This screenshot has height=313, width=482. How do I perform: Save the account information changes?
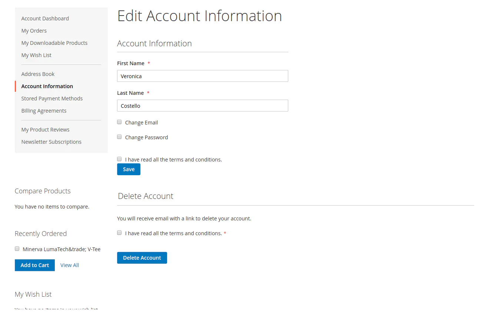129,169
